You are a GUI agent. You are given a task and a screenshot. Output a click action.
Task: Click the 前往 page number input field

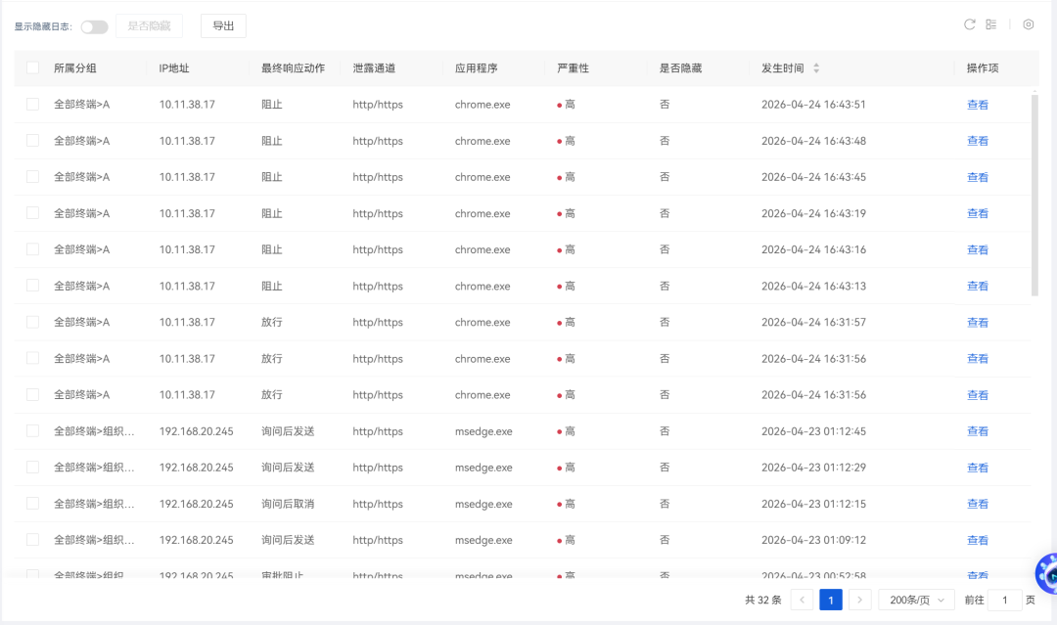(1004, 600)
